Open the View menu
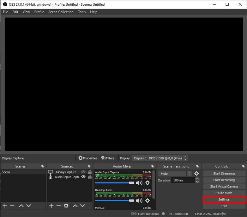Image resolution: width=247 pixels, height=217 pixels. [26, 12]
